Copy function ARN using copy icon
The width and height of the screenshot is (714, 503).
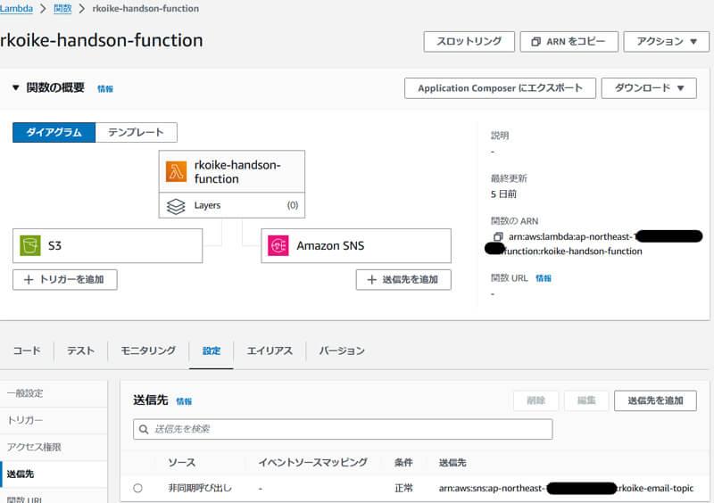[x=498, y=236]
